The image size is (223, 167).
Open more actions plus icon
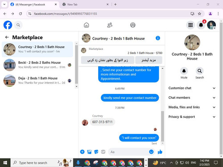tap(82, 152)
